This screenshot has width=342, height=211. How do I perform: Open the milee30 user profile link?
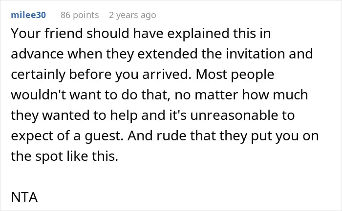pyautogui.click(x=28, y=15)
